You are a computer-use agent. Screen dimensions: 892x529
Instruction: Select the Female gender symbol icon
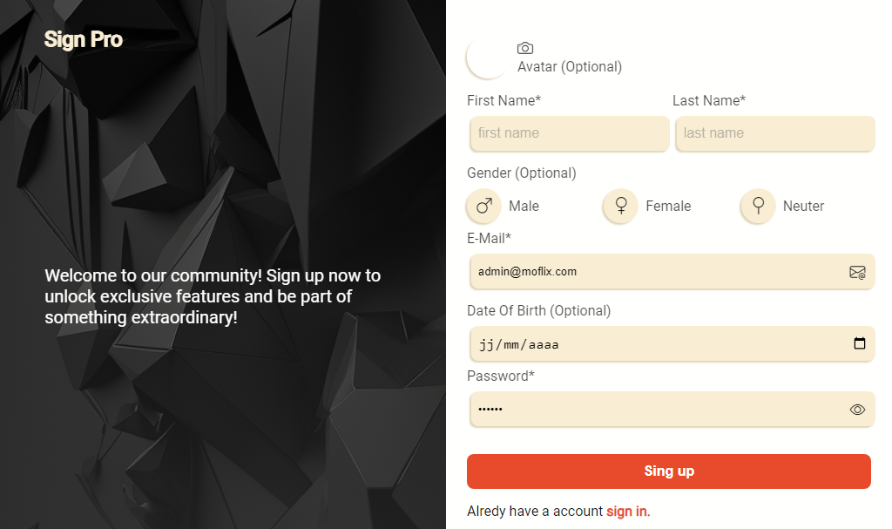(620, 206)
